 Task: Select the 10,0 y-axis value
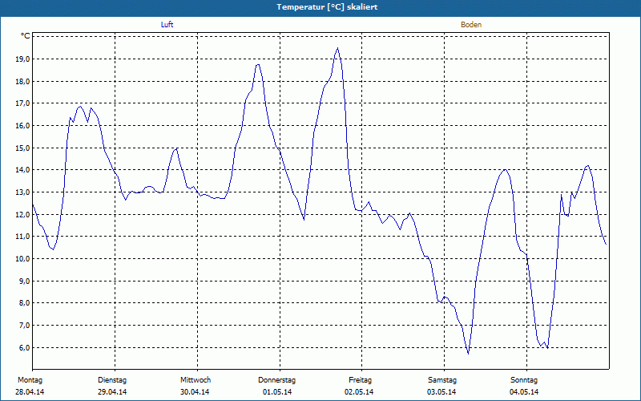23,258
